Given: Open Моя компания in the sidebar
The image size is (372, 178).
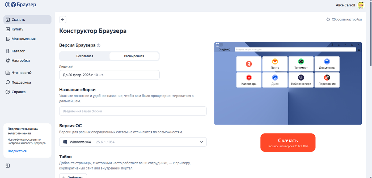Looking at the screenshot, I should pyautogui.click(x=27, y=39).
